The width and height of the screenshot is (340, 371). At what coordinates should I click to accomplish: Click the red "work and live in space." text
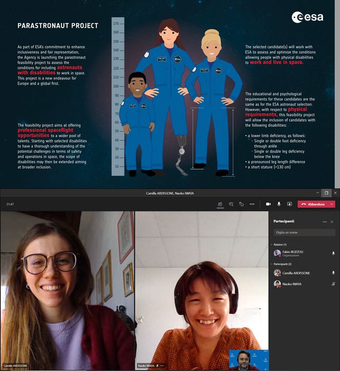tap(277, 62)
